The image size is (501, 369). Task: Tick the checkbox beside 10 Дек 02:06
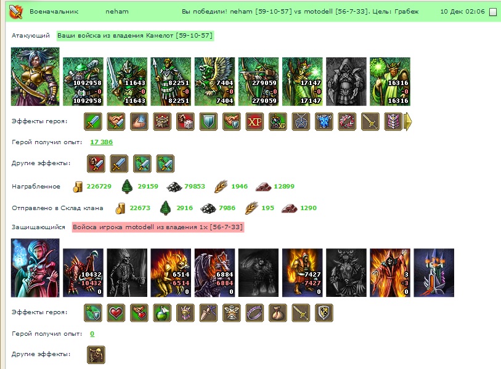pos(494,12)
